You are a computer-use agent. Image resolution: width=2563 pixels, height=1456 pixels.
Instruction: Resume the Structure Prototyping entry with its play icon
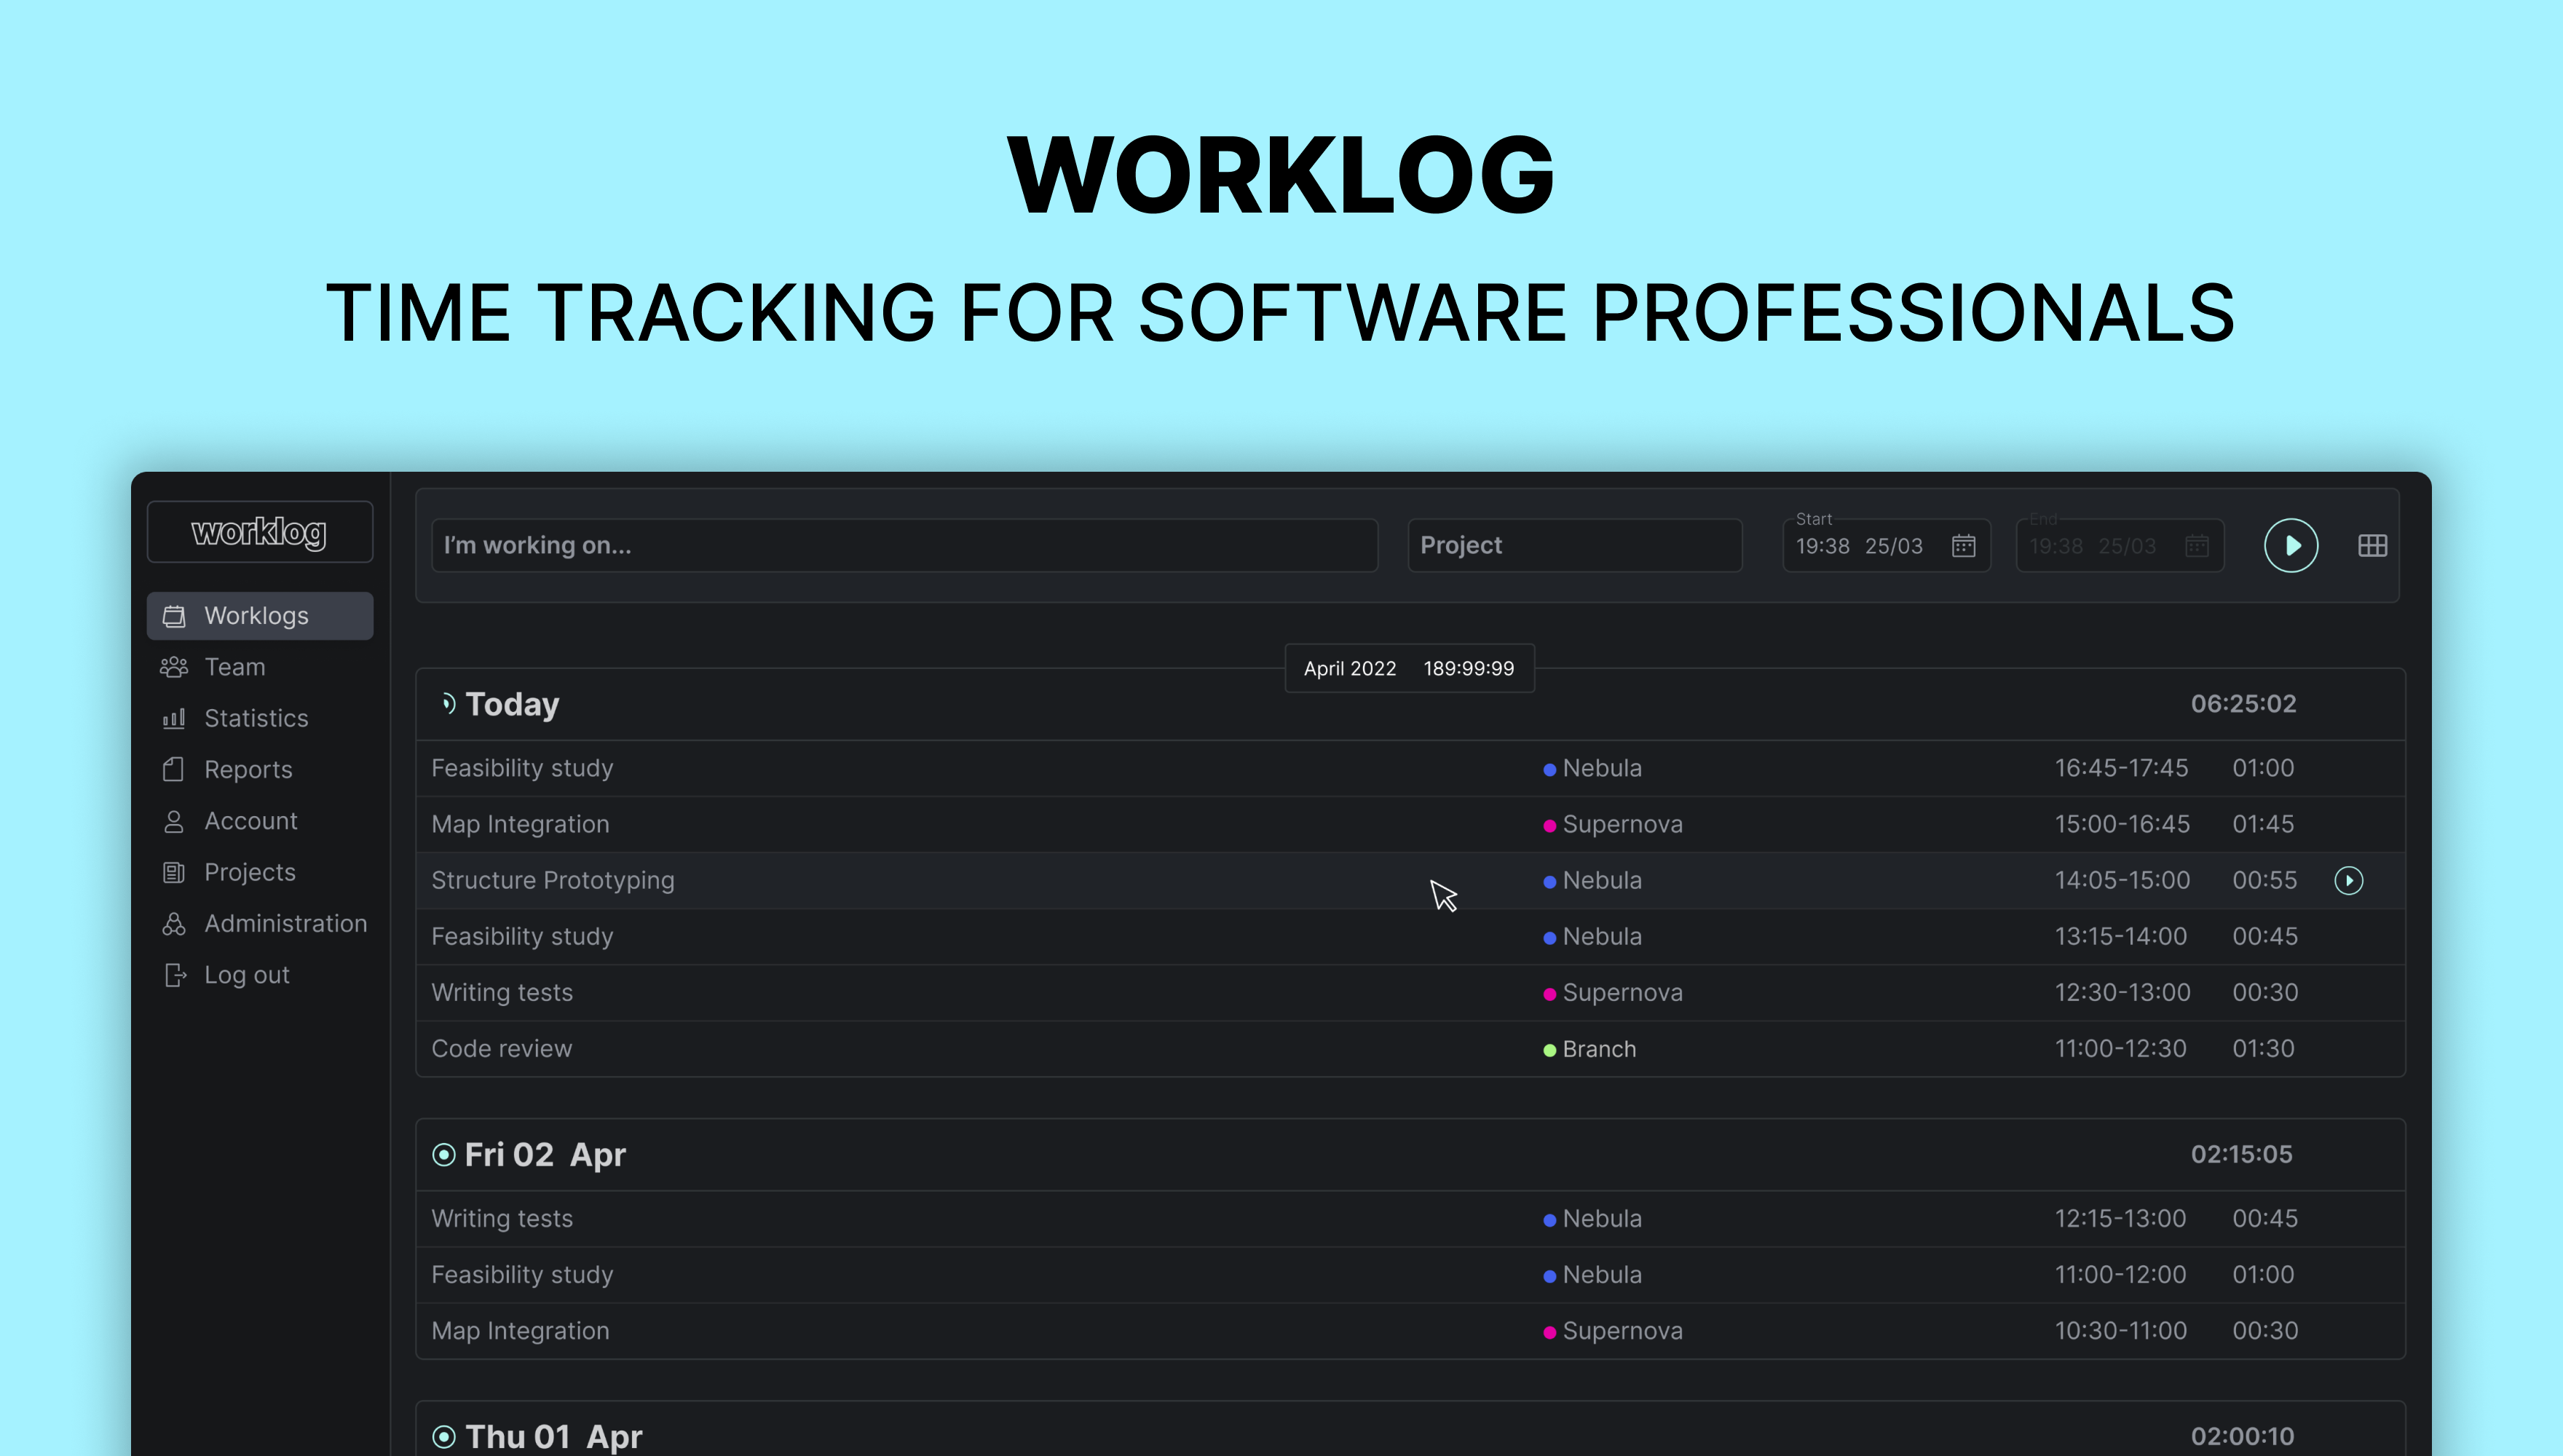click(2348, 880)
